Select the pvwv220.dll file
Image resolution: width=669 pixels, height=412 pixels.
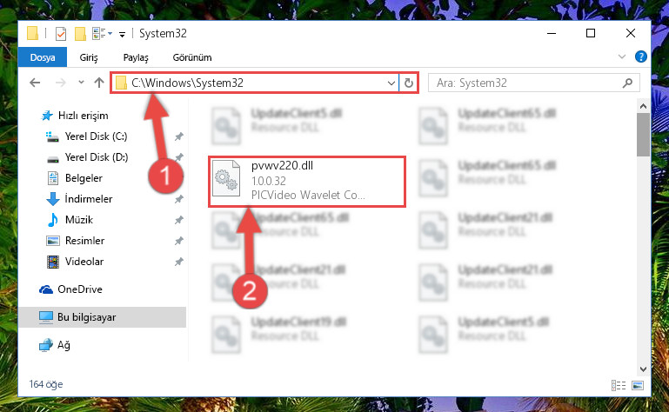(x=307, y=182)
